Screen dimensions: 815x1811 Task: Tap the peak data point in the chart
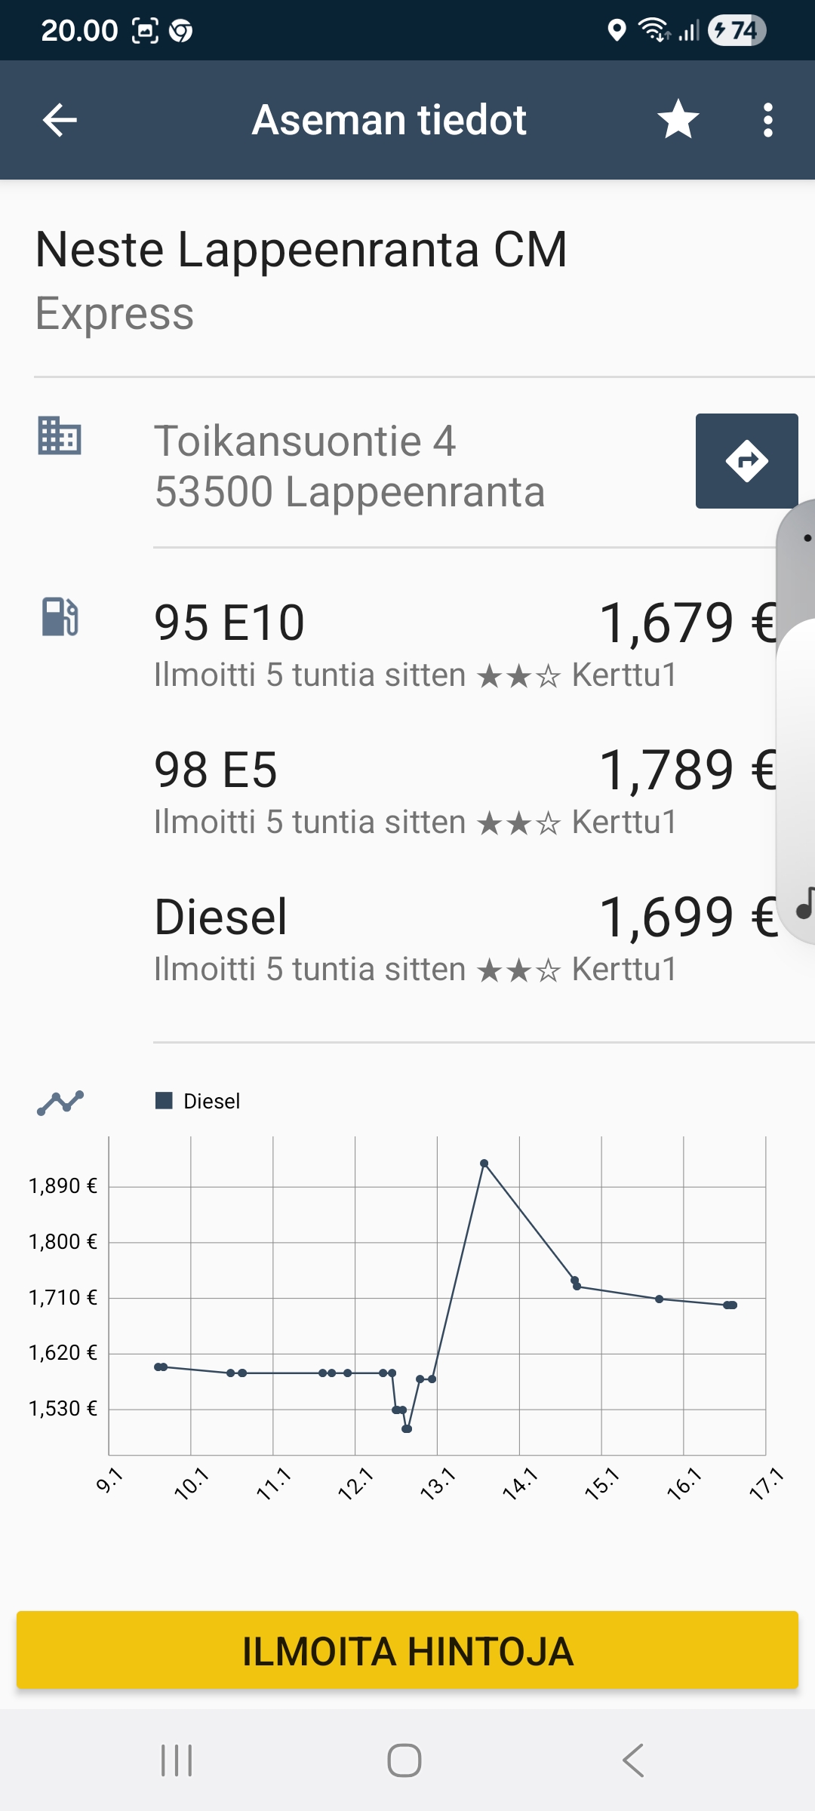point(484,1164)
